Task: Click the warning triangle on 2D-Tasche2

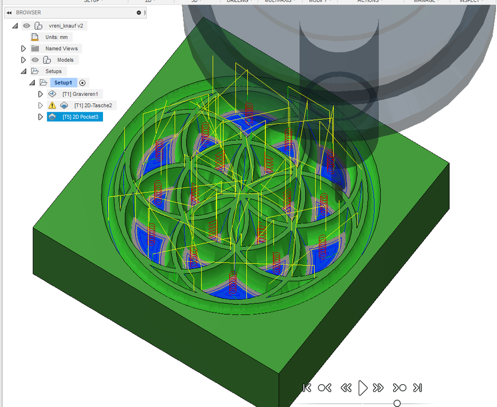Action: [52, 105]
